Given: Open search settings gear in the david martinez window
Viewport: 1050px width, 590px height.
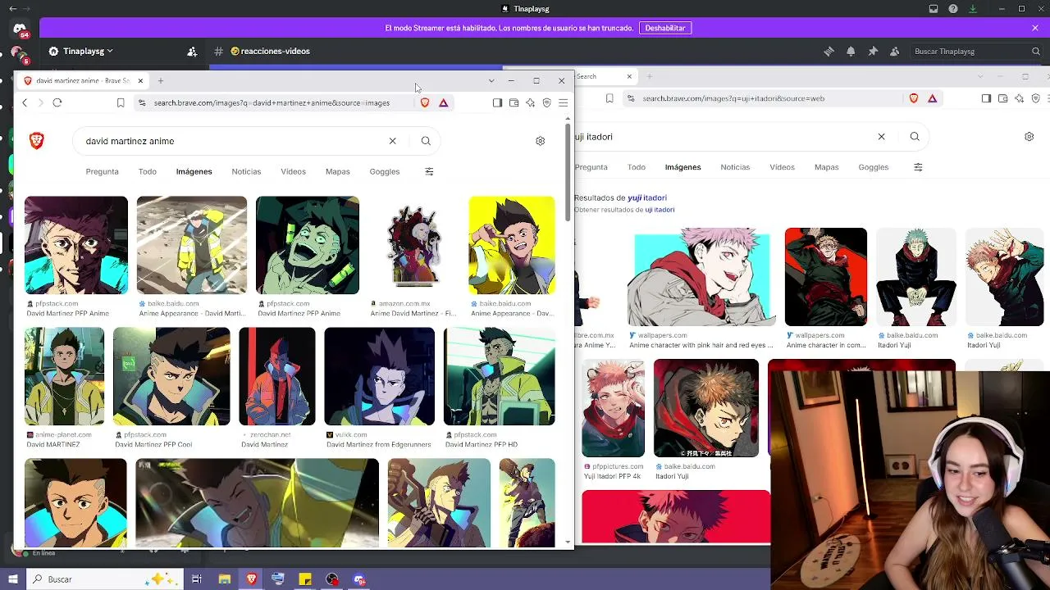Looking at the screenshot, I should coord(540,141).
